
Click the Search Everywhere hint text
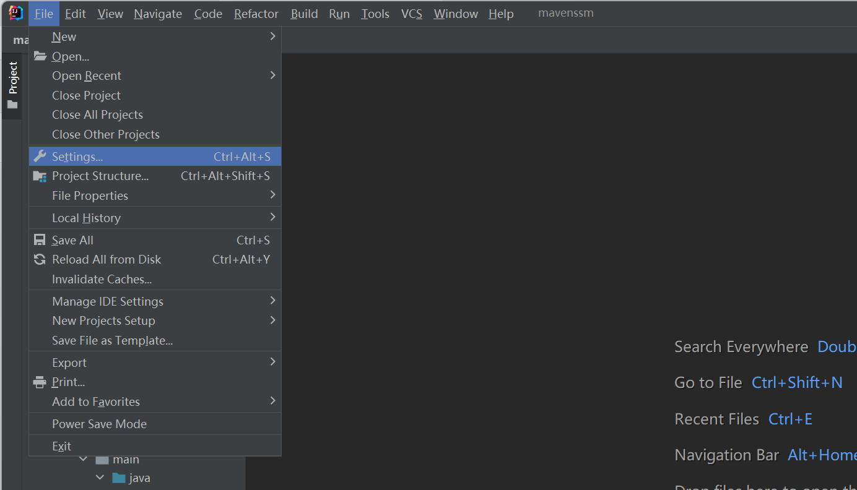741,346
